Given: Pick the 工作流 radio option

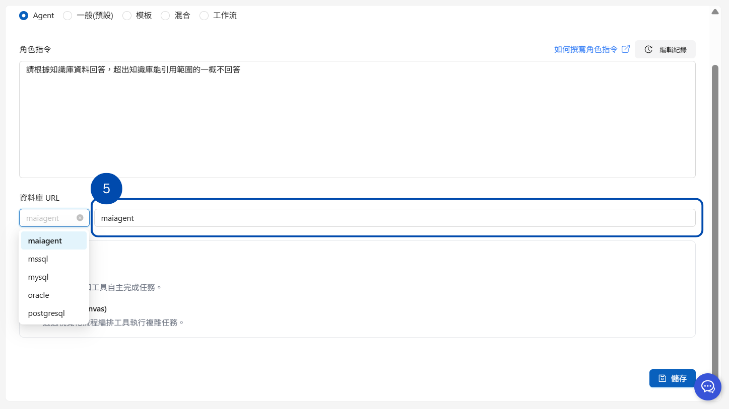Looking at the screenshot, I should [x=204, y=16].
